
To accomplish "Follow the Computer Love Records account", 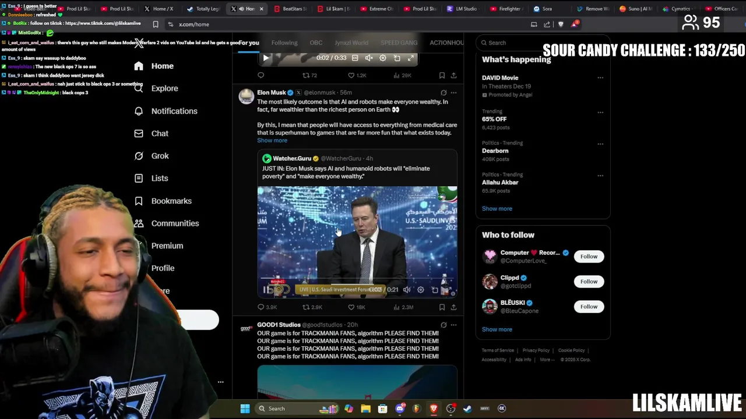I will 589,257.
